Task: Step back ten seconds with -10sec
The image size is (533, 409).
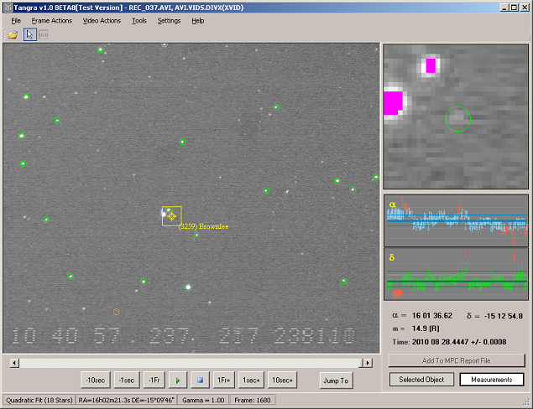Action: point(96,381)
